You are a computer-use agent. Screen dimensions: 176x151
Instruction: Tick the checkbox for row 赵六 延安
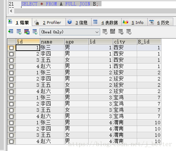tap(11, 92)
